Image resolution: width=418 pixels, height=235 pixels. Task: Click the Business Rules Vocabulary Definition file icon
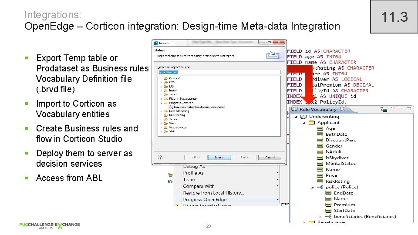click(171, 107)
